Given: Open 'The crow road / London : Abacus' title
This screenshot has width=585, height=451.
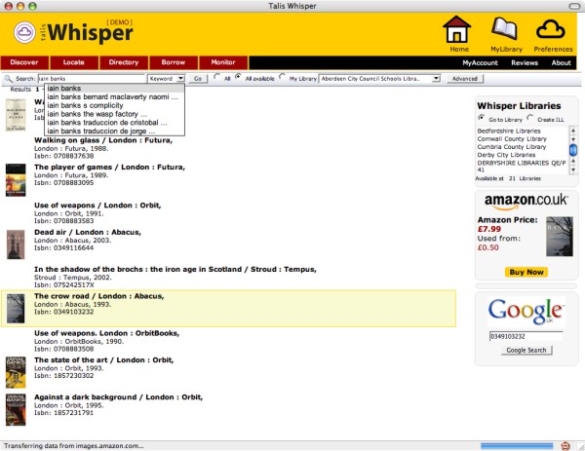Looking at the screenshot, I should tap(99, 296).
